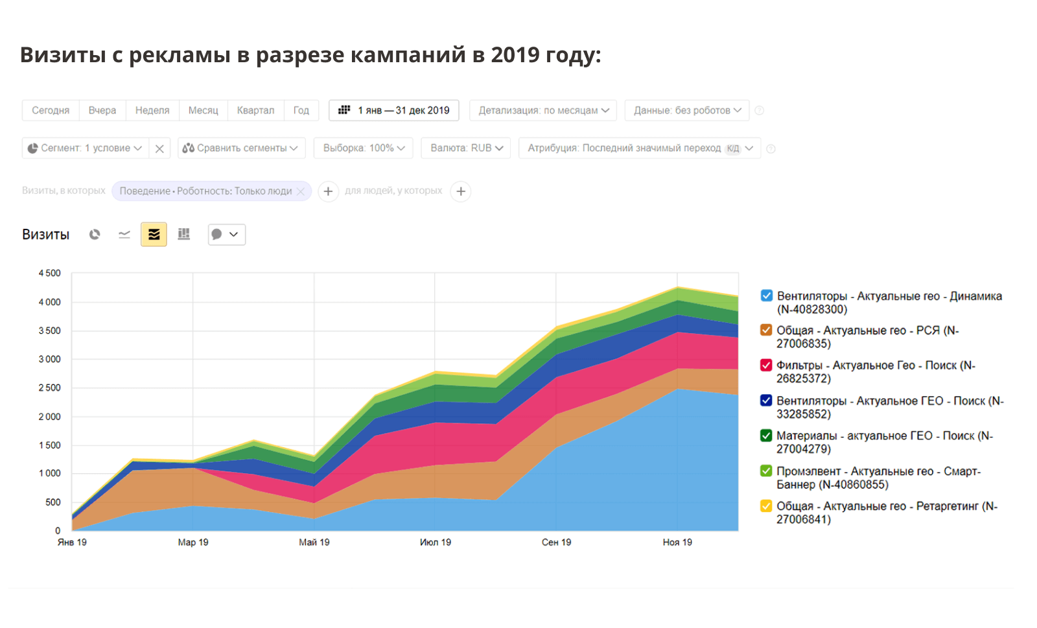1037x628 pixels.
Task: Add a visit condition with the plus
Action: pos(328,191)
